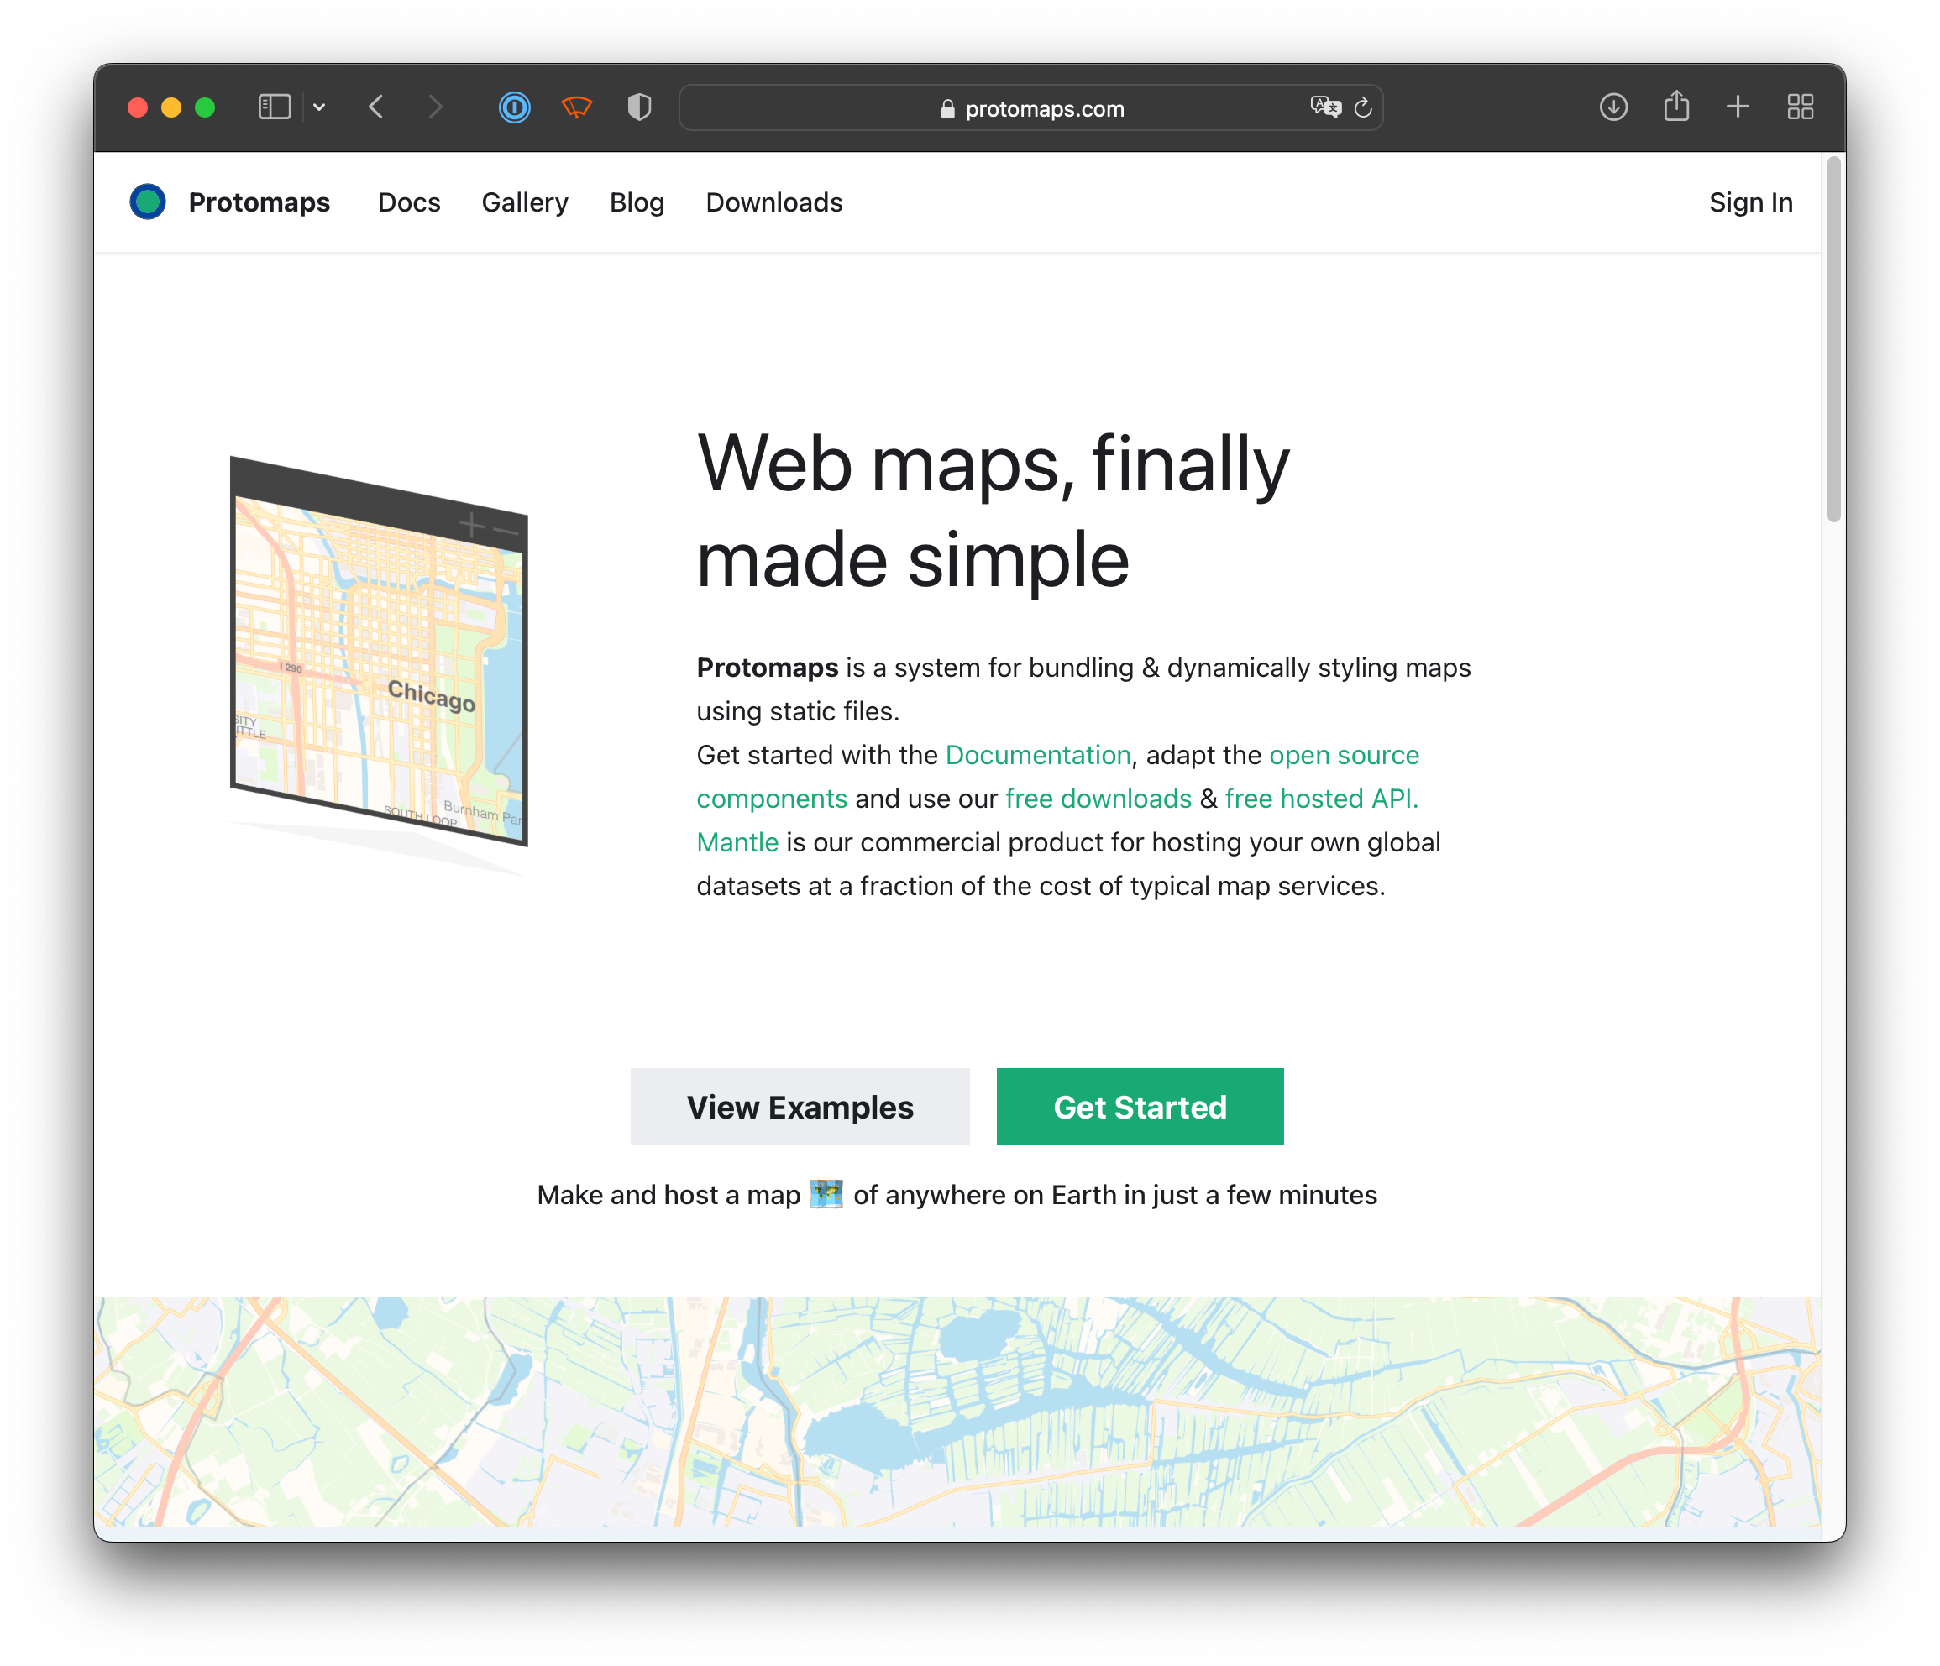Click the Sign In link
The height and width of the screenshot is (1666, 1940).
pyautogui.click(x=1750, y=202)
